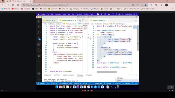Open a new Edge tab with the plus button
This screenshot has width=175, height=98.
(34, 1)
